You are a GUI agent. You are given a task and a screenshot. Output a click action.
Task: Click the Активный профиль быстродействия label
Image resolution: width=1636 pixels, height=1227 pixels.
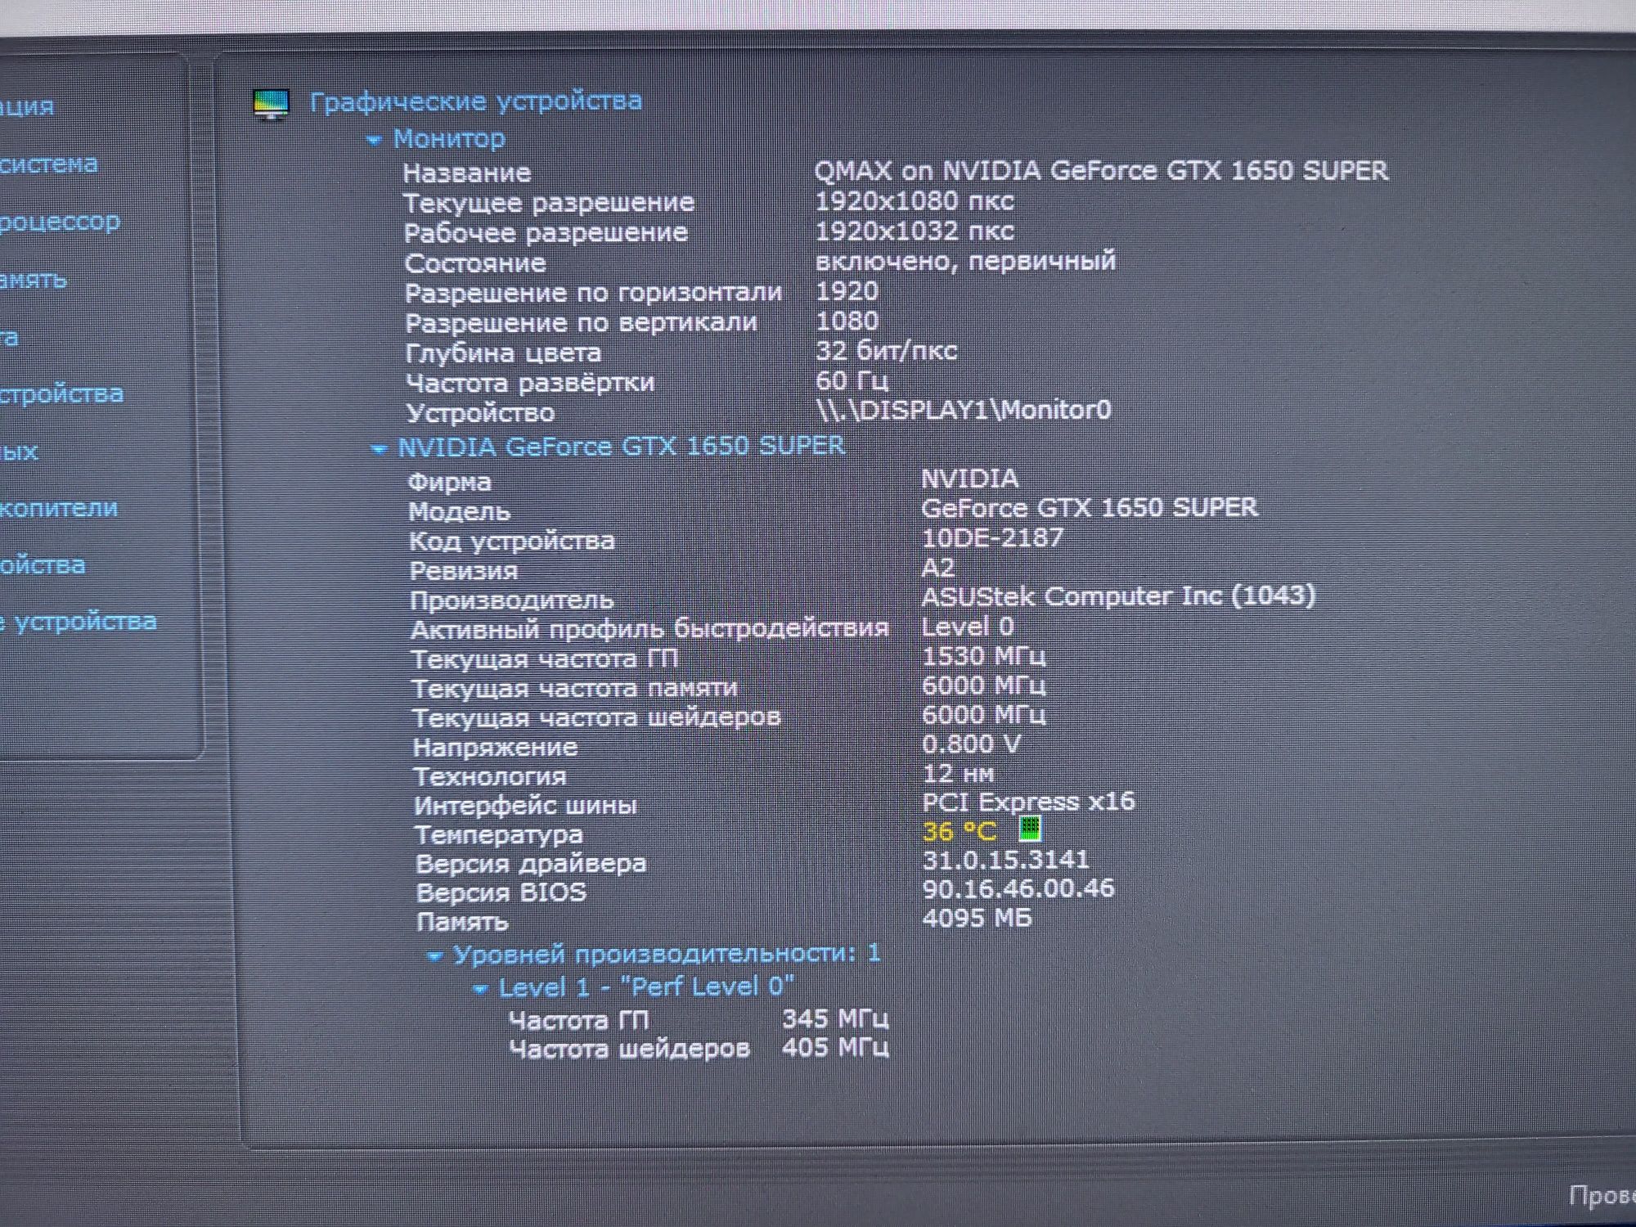point(649,630)
